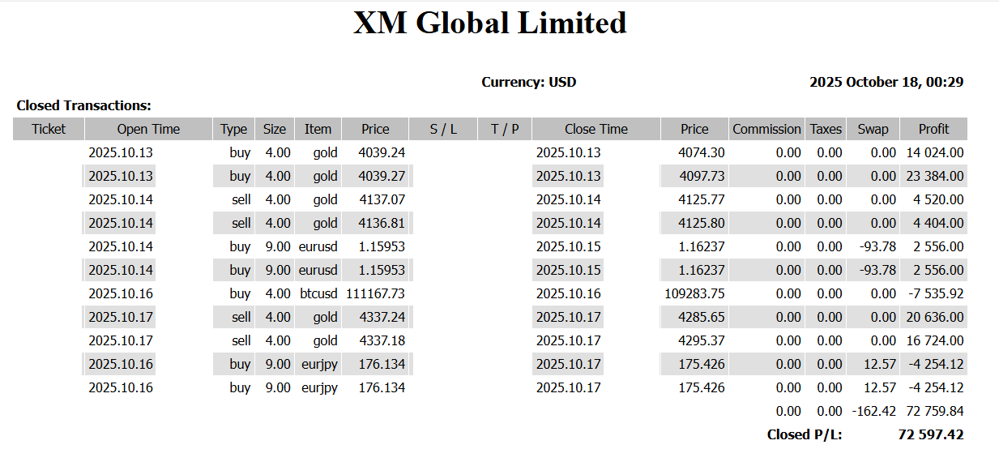Click the Open Time column header
999x449 pixels.
[x=148, y=129]
